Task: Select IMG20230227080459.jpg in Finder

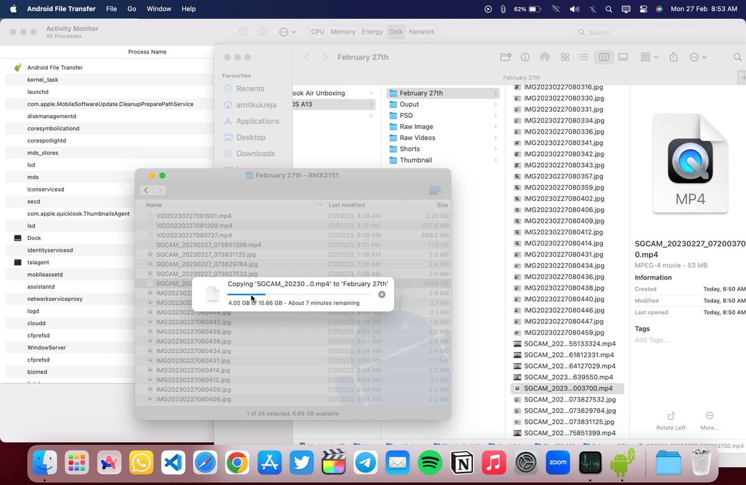Action: 564,333
